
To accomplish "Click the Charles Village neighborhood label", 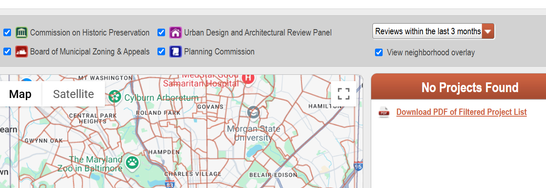I will click(x=193, y=174).
